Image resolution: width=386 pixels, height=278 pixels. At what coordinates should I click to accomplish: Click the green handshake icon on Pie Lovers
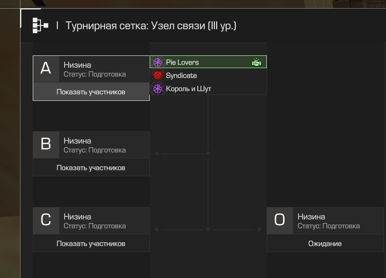click(256, 62)
